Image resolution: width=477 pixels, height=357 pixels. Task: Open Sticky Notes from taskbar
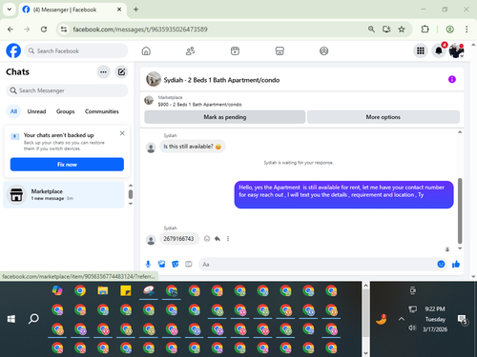pos(126,290)
